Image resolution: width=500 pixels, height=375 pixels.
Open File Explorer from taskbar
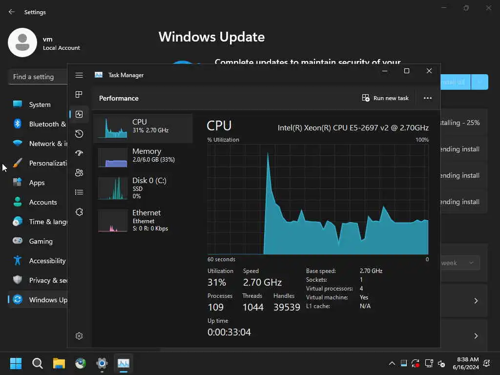coord(59,363)
